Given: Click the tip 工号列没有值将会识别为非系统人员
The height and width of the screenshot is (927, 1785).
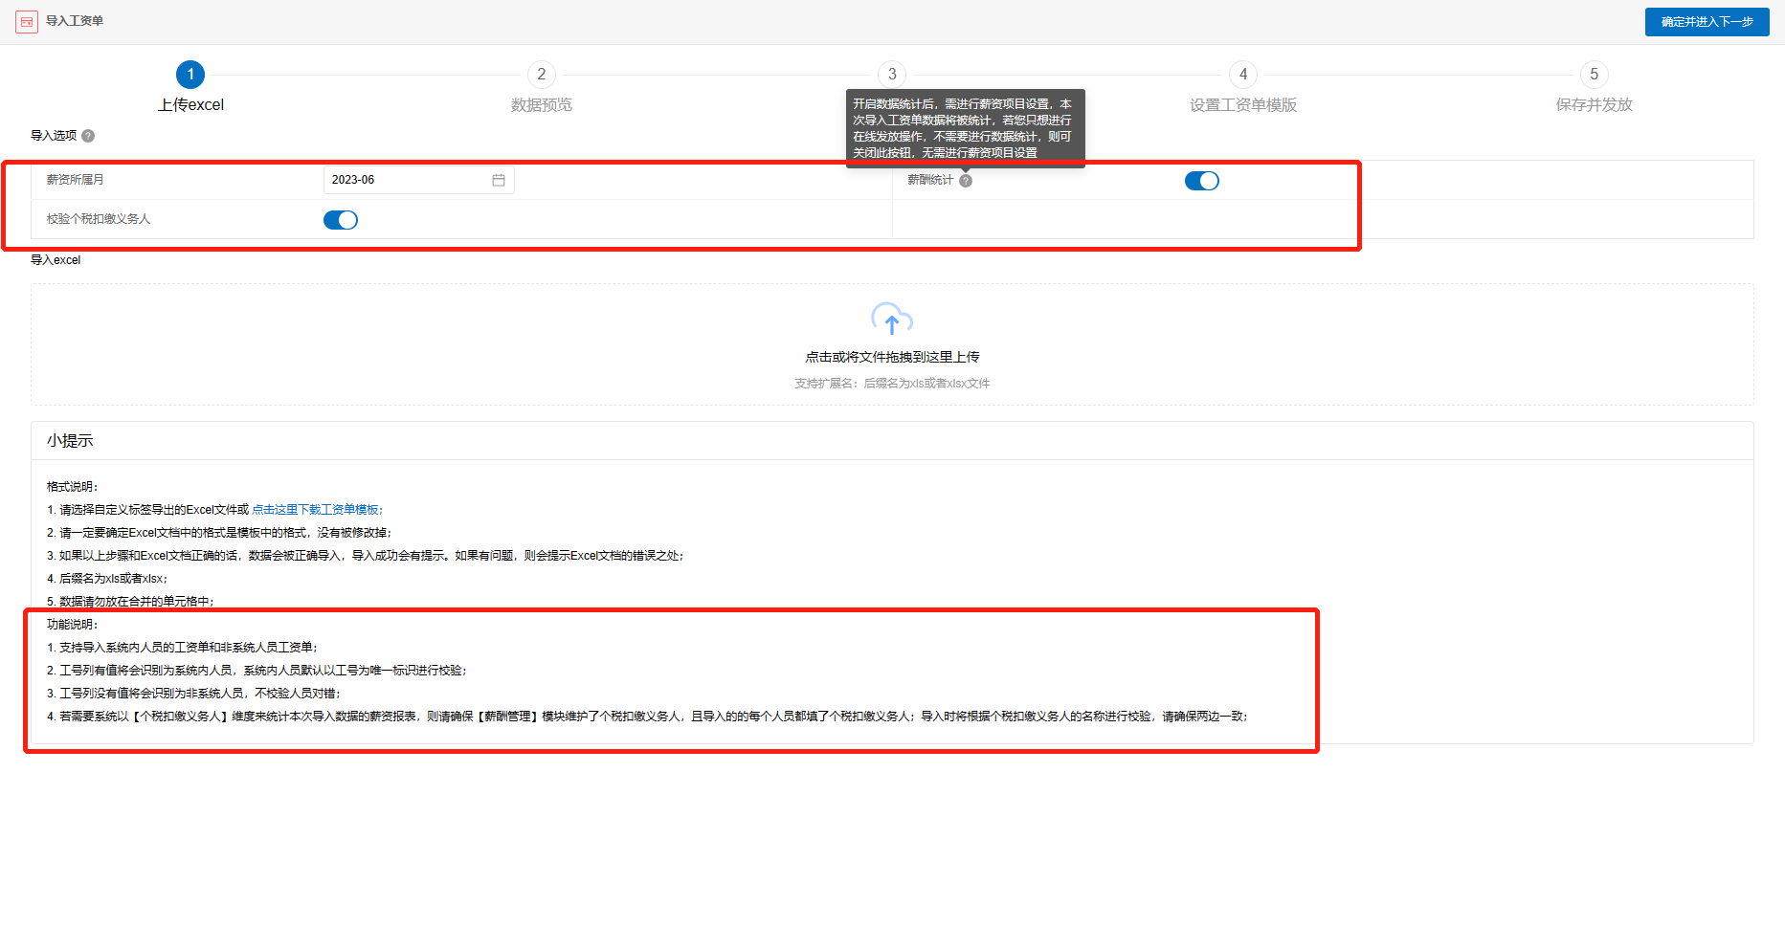Looking at the screenshot, I should tap(194, 694).
